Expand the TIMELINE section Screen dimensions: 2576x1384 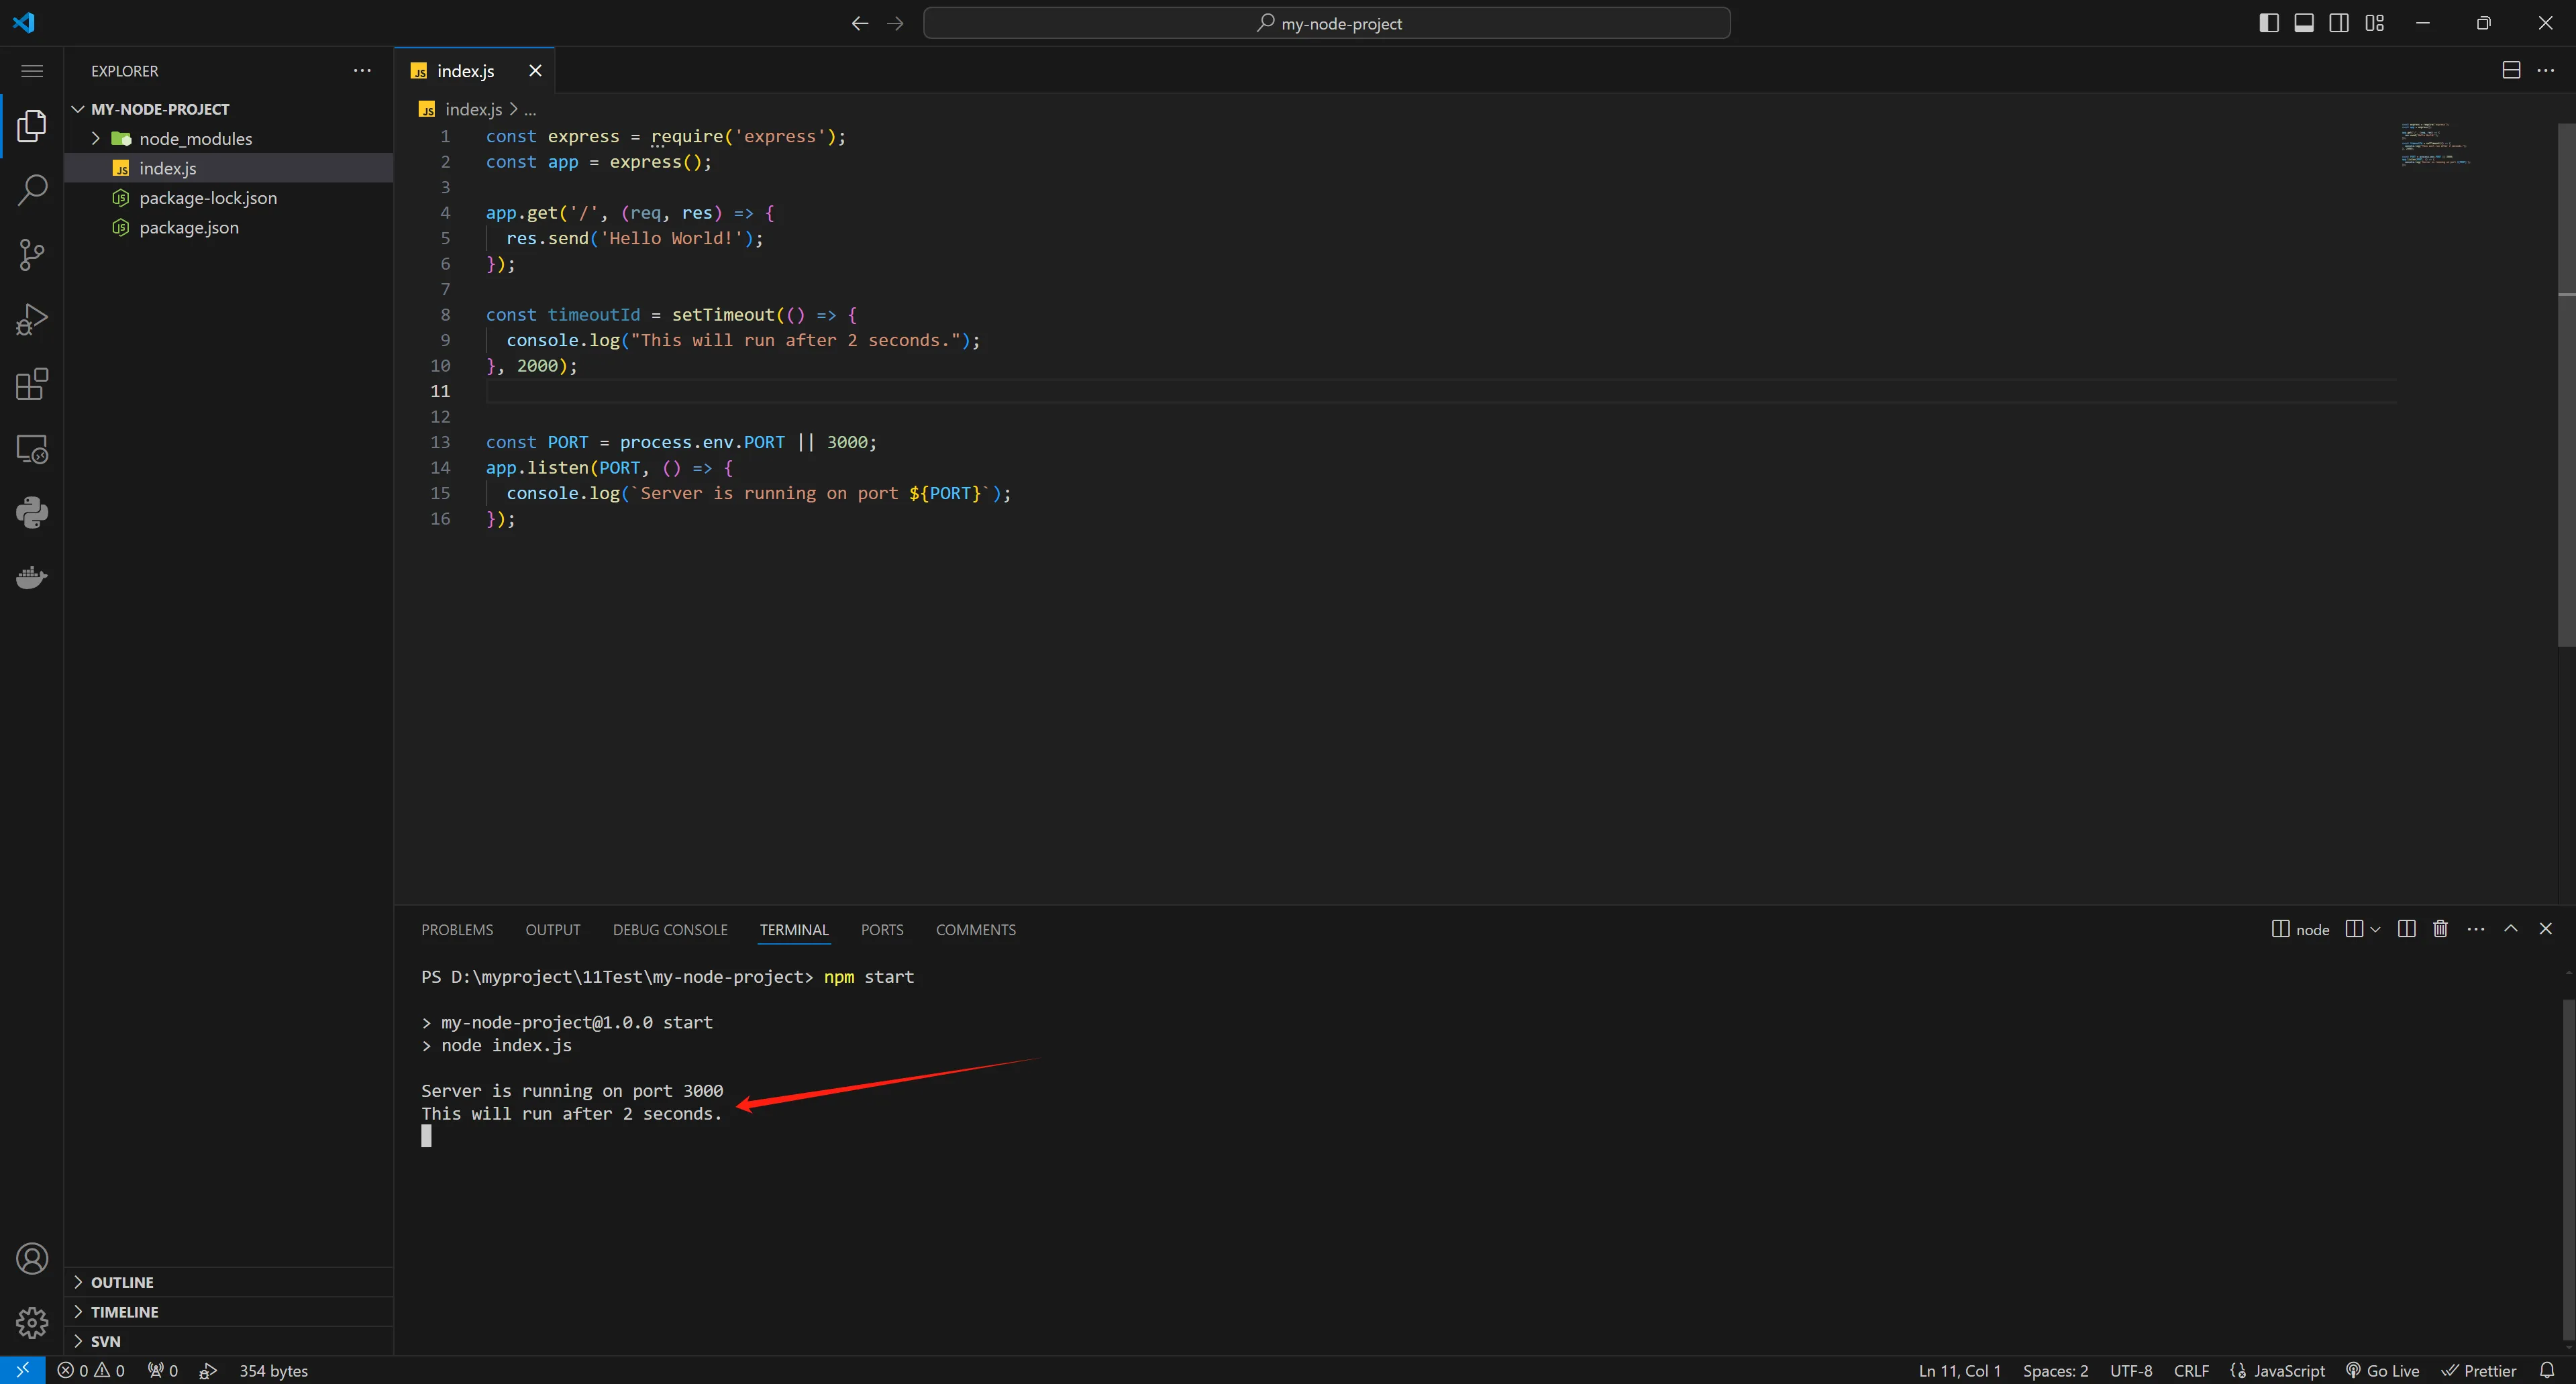[228, 1312]
